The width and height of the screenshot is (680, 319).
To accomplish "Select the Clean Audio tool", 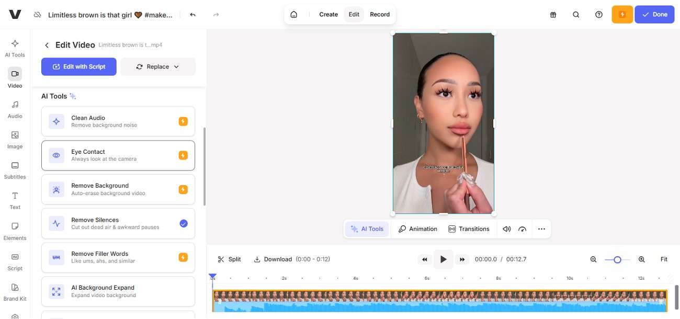I will pos(118,121).
